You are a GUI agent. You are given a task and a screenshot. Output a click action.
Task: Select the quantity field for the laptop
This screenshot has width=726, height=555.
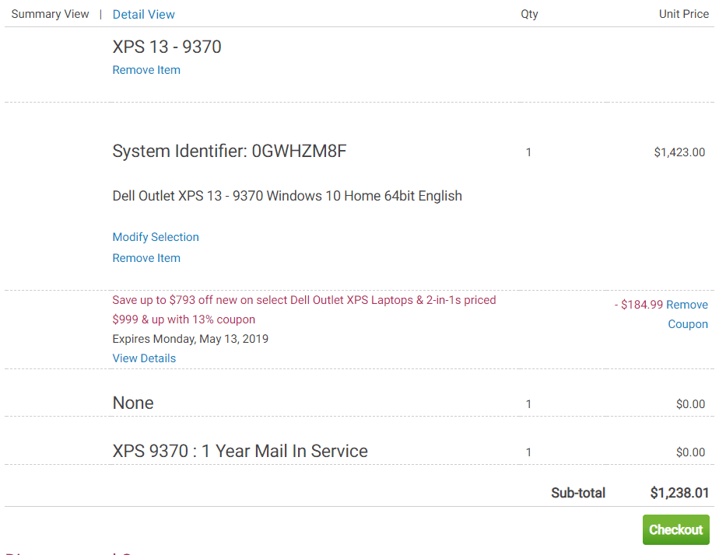coord(528,152)
